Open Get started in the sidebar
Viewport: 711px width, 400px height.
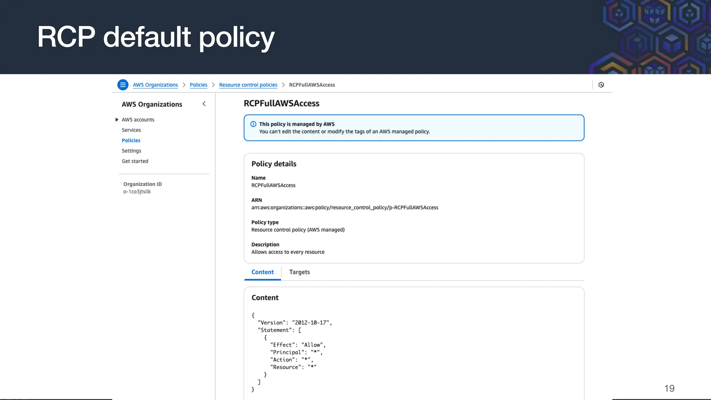(135, 161)
